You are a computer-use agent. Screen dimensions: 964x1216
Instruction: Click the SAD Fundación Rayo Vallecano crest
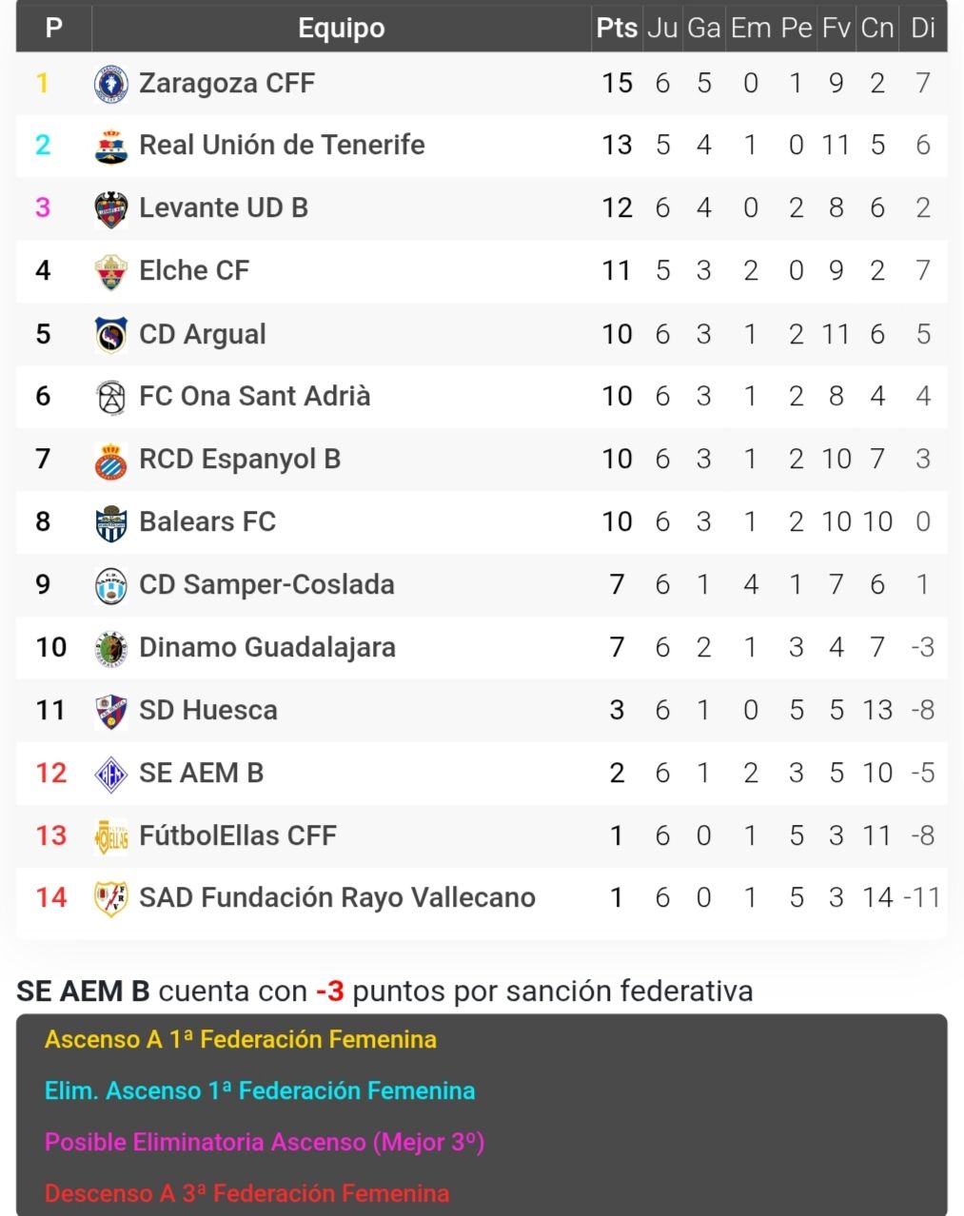click(111, 898)
